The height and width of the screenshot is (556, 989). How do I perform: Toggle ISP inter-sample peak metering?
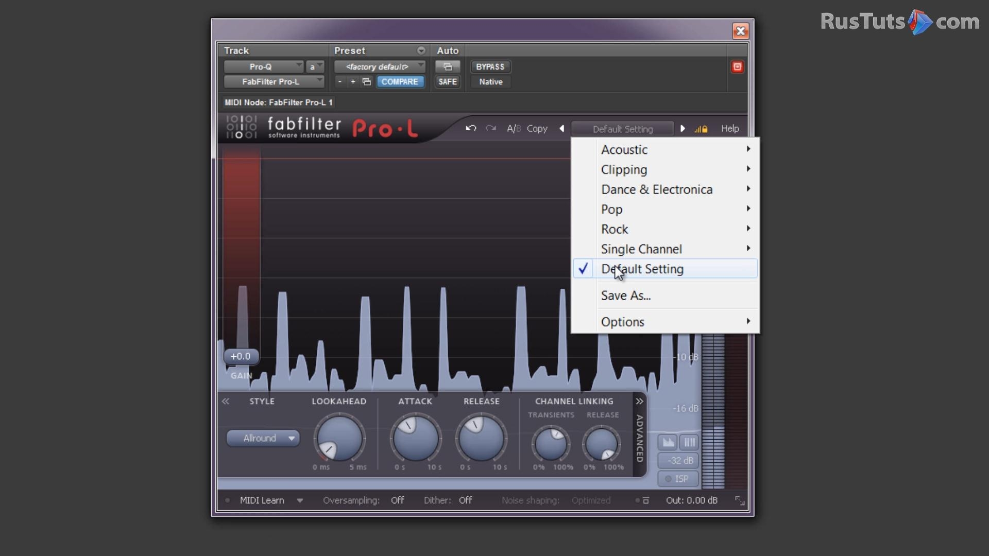[x=679, y=479]
